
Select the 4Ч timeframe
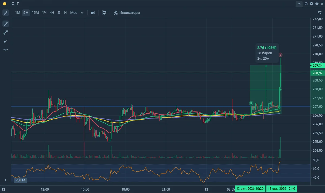tap(52, 13)
